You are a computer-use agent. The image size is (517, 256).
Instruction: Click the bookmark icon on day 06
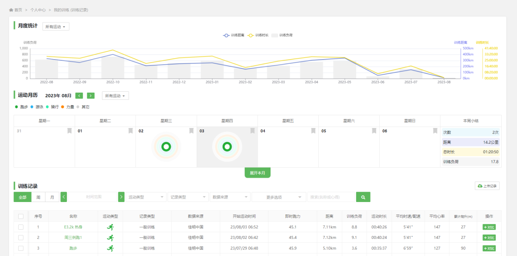(435, 131)
